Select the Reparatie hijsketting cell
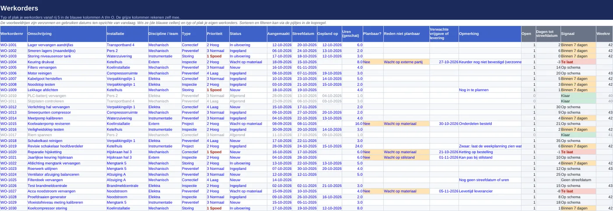The width and height of the screenshot is (613, 211). [x=66, y=152]
